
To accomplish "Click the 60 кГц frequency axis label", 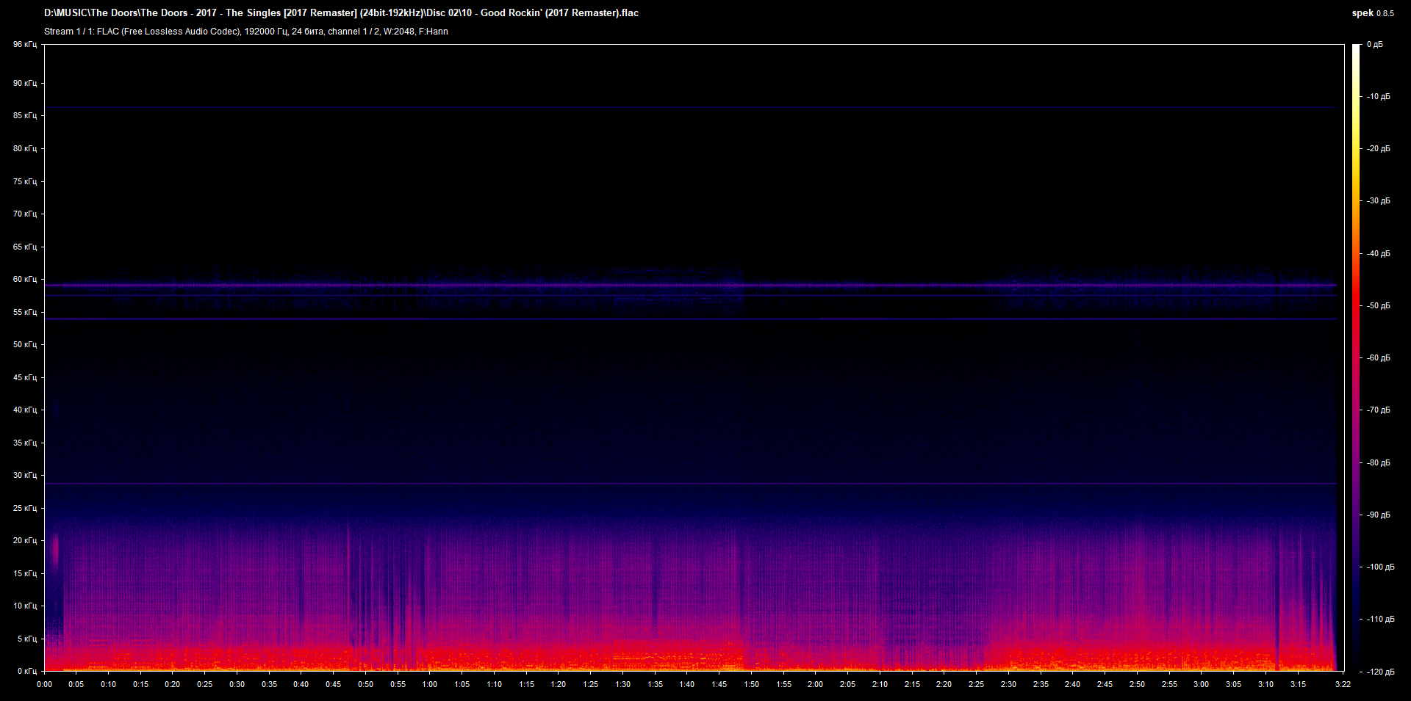I will 25,279.
